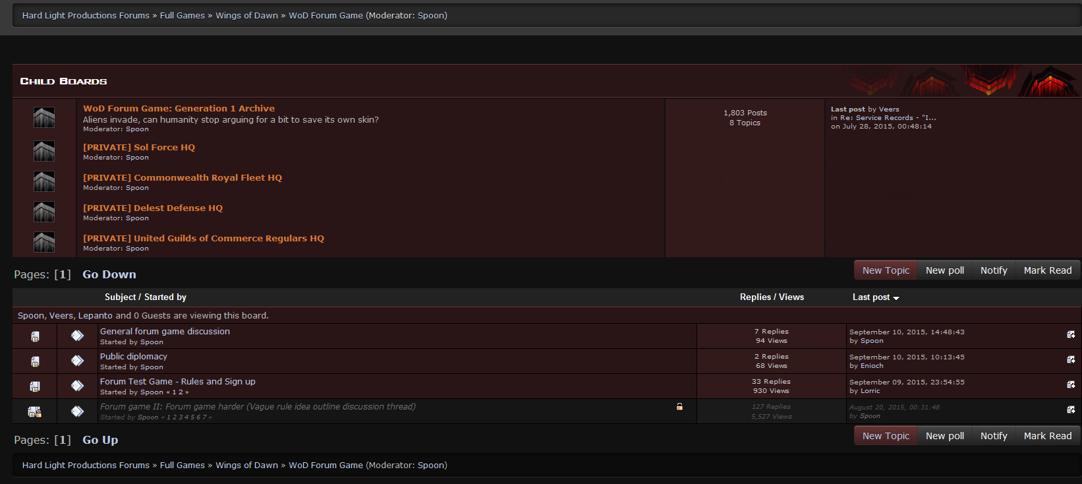Select '1,803 Posts' count for Generation 1 Archive
Image resolution: width=1082 pixels, height=484 pixels.
pos(745,113)
